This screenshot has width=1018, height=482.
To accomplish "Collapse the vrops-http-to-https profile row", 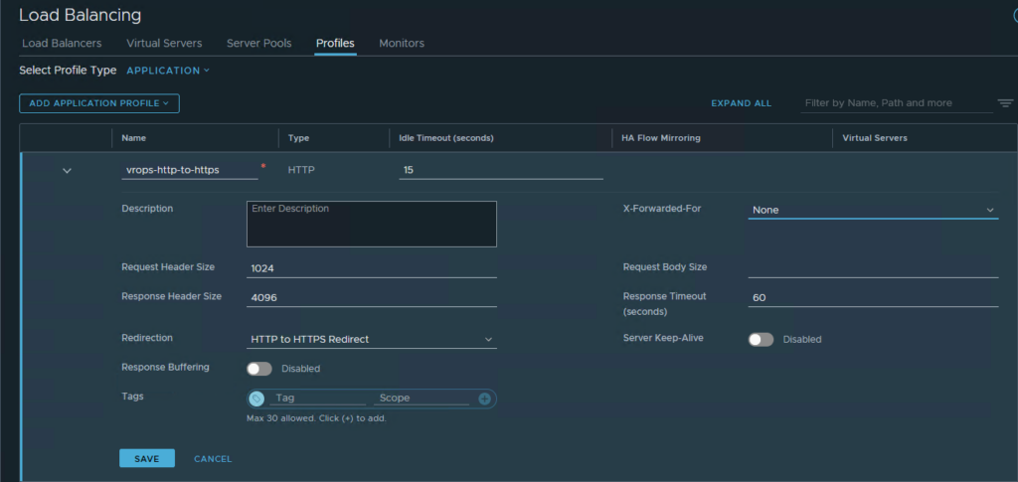I will pos(68,171).
